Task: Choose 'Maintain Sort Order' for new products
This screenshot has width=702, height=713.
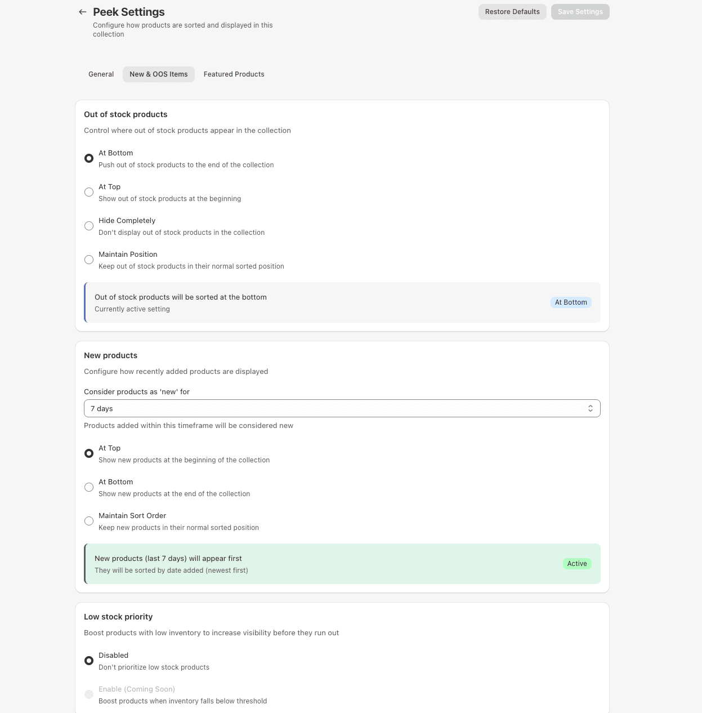Action: pyautogui.click(x=89, y=521)
